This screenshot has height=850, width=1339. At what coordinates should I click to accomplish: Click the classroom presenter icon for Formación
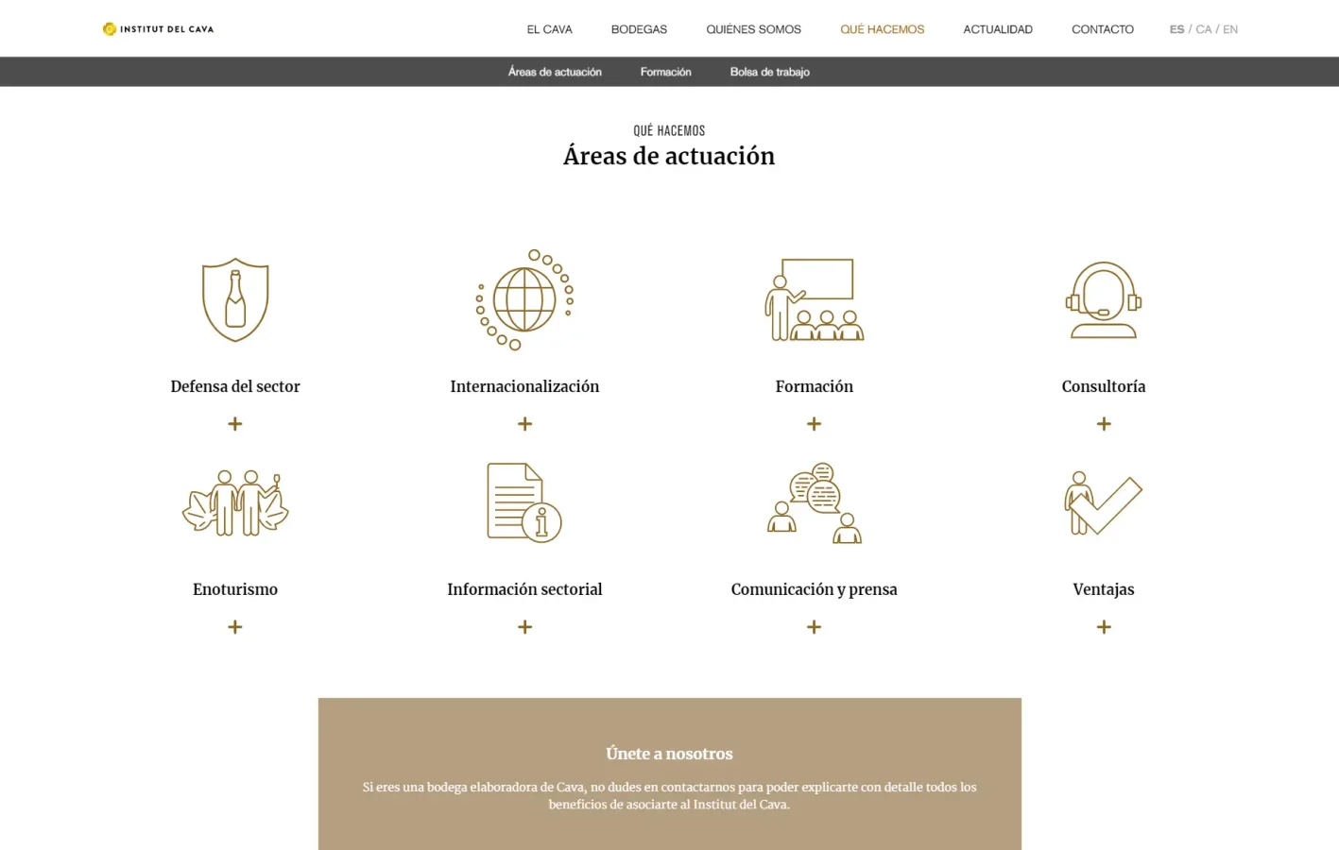[814, 299]
